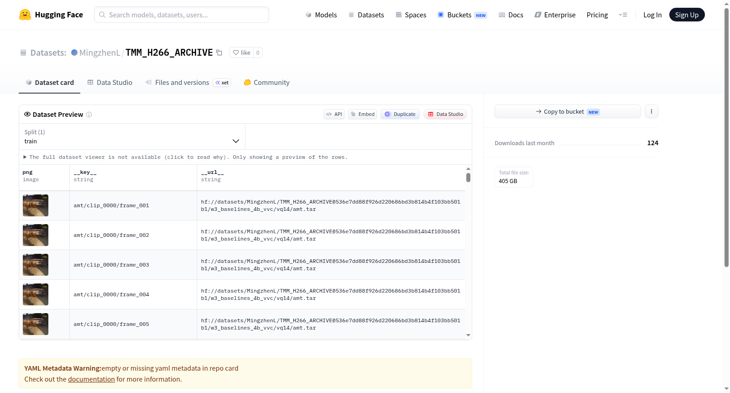Go to Models in navigation
Viewport: 730px width, 393px height.
click(321, 15)
